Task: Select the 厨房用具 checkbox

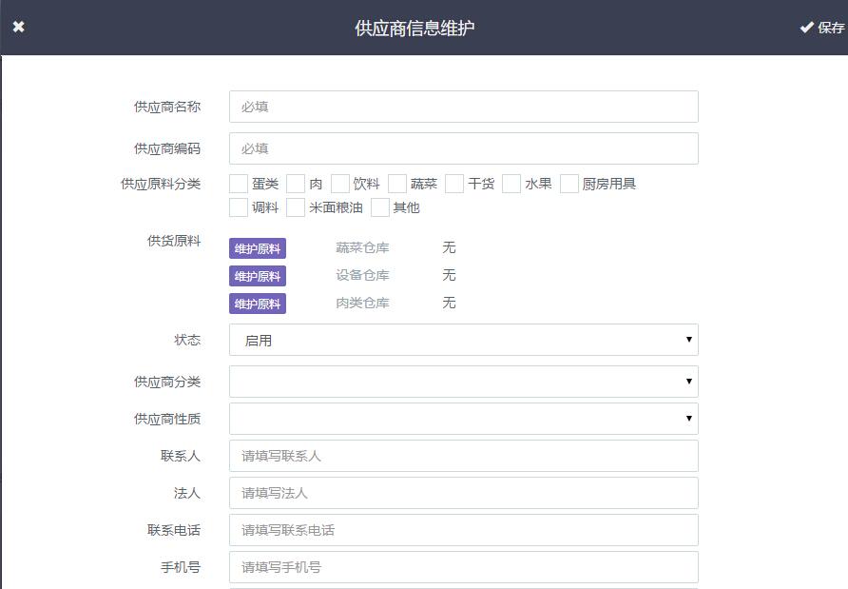Action: (569, 184)
